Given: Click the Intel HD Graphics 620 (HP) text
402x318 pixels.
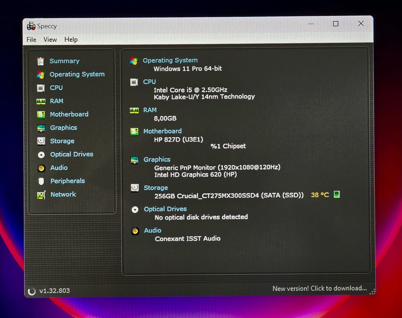Looking at the screenshot, I should tap(196, 175).
